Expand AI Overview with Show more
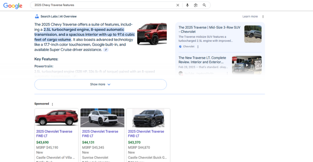Image resolution: width=313 pixels, height=162 pixels. (100, 84)
